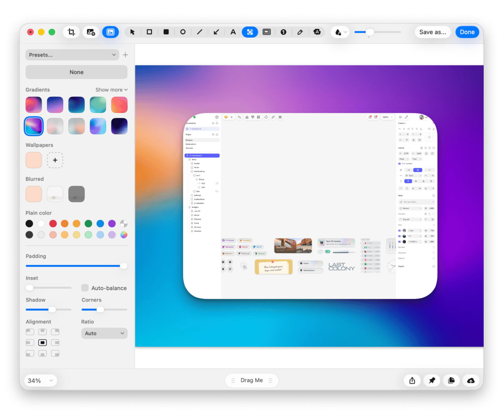503x416 pixels.
Task: Pin the screenshot with pin icon
Action: coord(432,381)
